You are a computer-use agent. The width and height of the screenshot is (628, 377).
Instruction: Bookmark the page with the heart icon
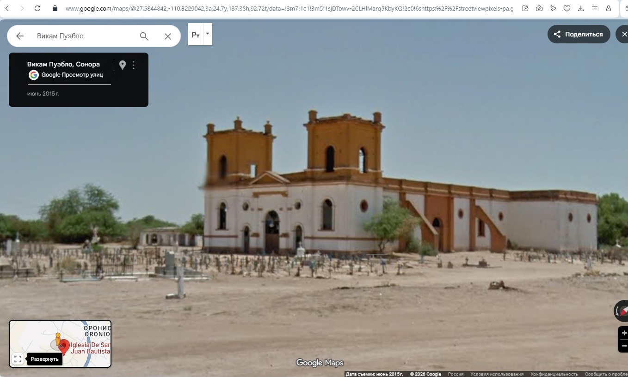(x=567, y=8)
